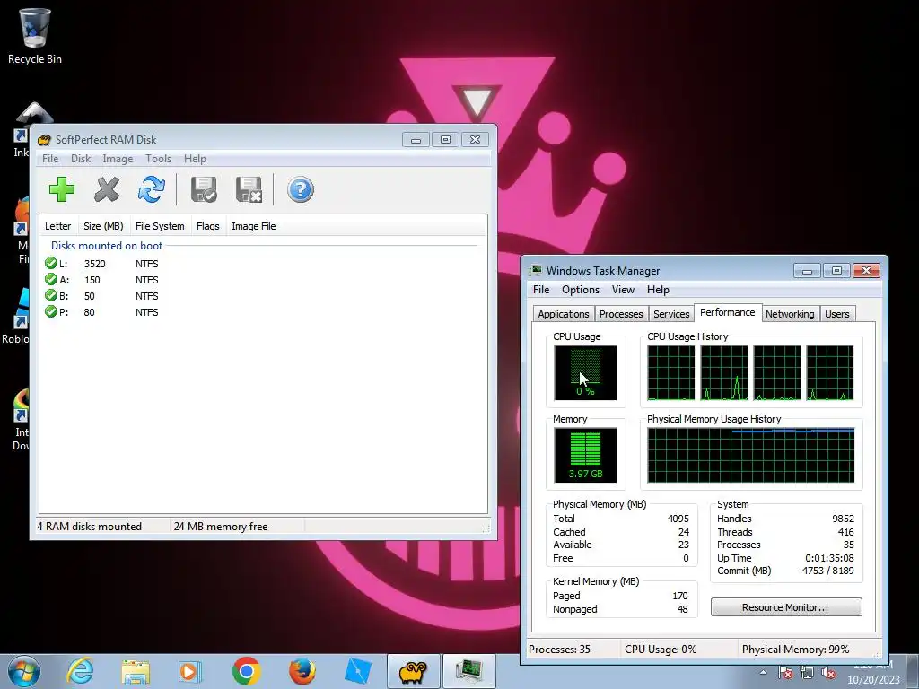The height and width of the screenshot is (689, 919).
Task: Open the RAM Disk Disk menu
Action: click(81, 159)
